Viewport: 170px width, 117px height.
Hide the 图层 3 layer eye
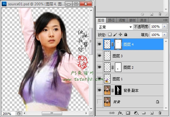click(x=99, y=56)
